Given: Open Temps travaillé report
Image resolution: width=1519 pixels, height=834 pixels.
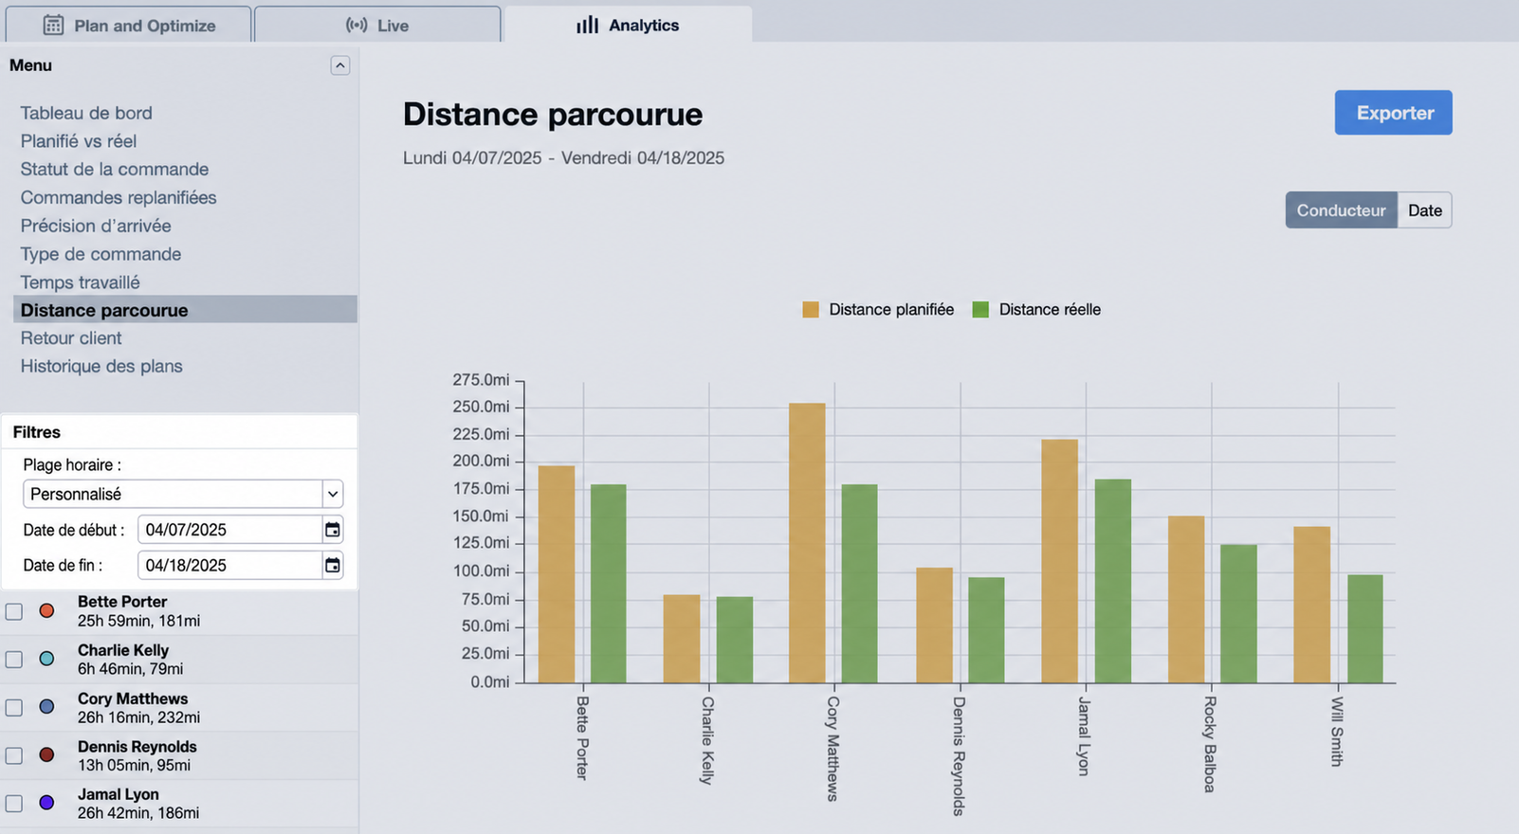Looking at the screenshot, I should [x=81, y=282].
